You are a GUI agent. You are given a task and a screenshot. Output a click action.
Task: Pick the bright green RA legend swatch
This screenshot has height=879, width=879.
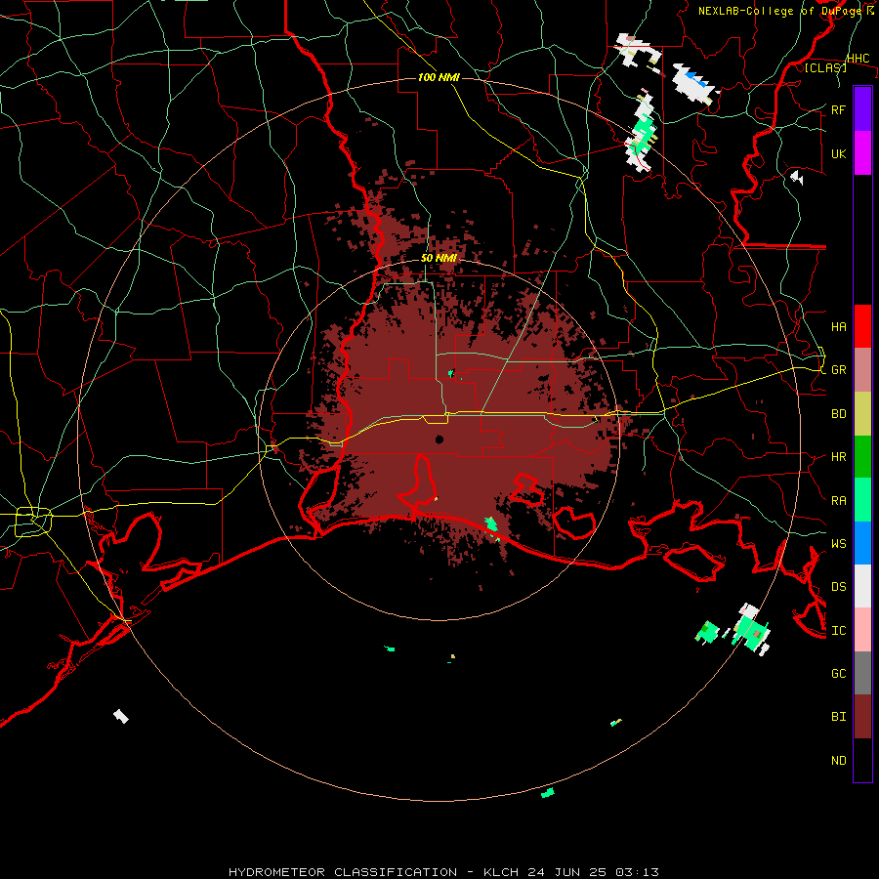[x=862, y=500]
